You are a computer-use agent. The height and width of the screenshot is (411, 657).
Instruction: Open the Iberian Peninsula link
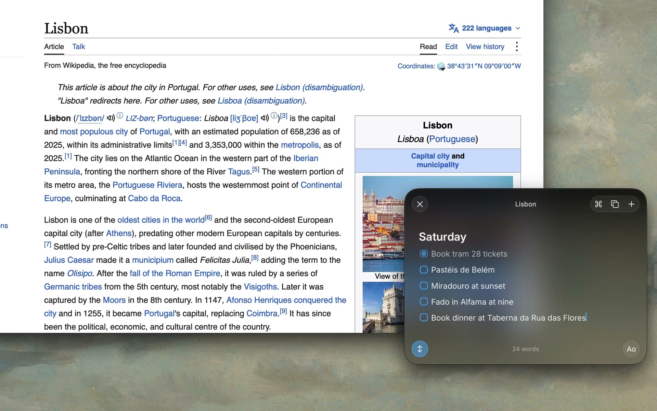click(306, 158)
